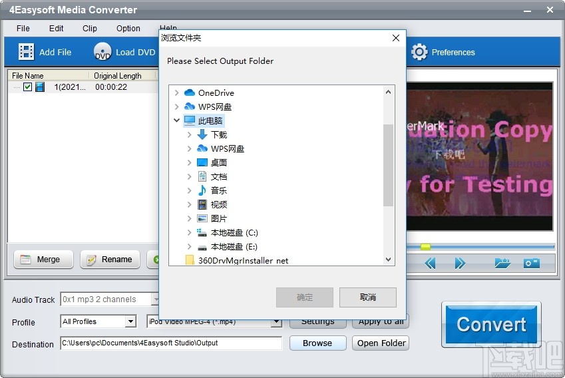The width and height of the screenshot is (565, 378).
Task: Click the OneDrive cloud icon in tree
Action: tap(190, 93)
